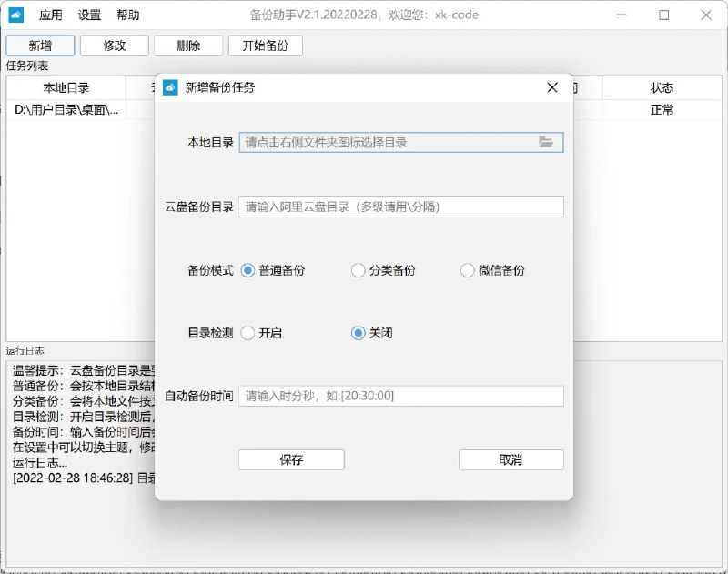
Task: Cancel the dialog with the 取消 button
Action: pyautogui.click(x=511, y=459)
